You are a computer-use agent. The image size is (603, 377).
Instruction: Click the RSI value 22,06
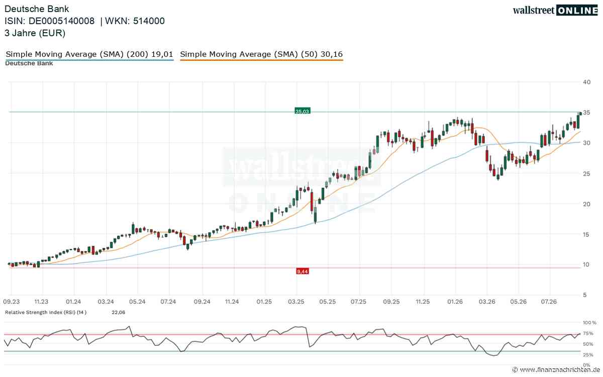[118, 312]
